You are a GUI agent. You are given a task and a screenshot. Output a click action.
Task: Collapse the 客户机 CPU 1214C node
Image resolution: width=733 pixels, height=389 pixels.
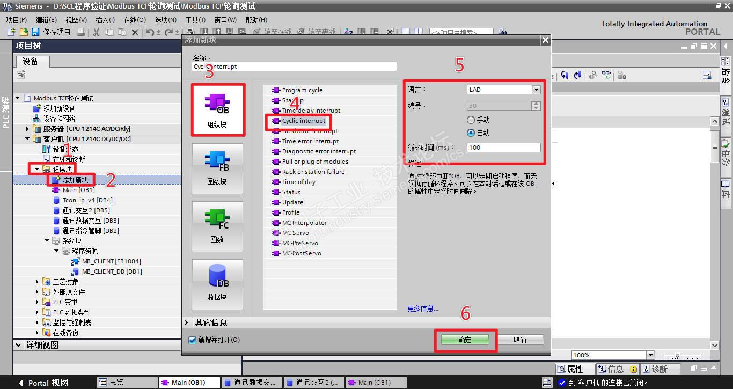pos(28,139)
